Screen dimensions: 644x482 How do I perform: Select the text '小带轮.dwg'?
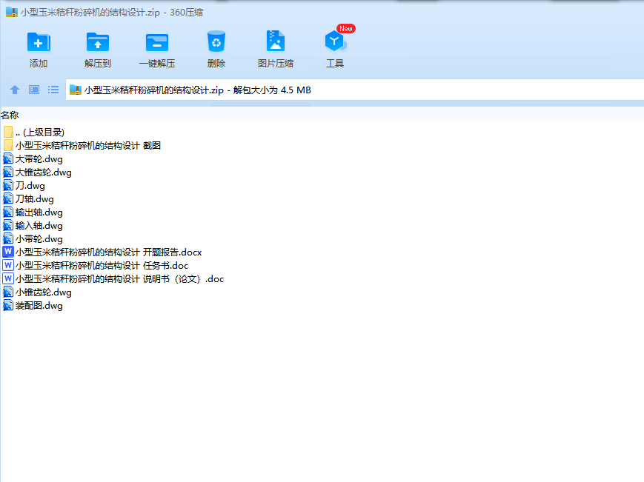click(x=39, y=238)
